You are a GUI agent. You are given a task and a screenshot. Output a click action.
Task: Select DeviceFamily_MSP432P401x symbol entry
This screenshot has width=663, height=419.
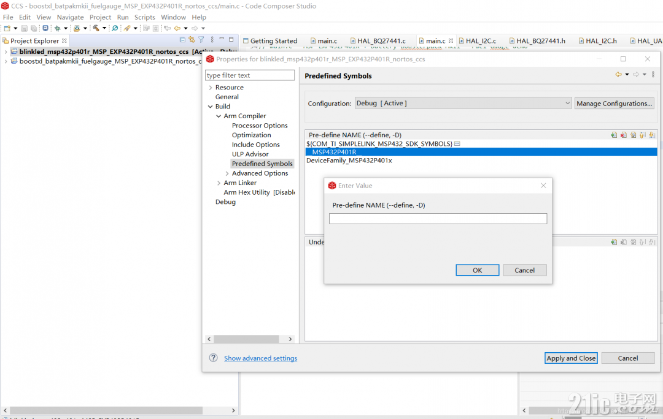pos(349,160)
